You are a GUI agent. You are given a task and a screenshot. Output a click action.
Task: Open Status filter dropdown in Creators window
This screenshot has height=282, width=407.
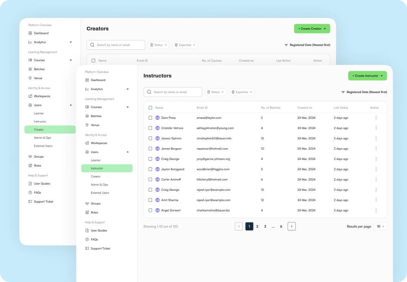pos(158,45)
